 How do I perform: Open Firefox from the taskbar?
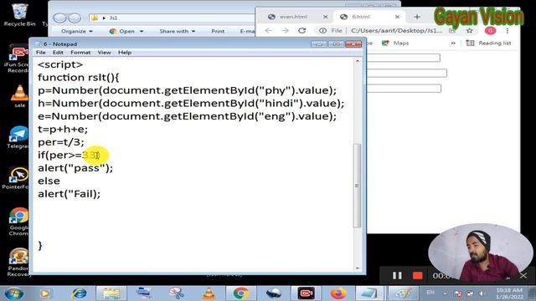tap(338, 293)
